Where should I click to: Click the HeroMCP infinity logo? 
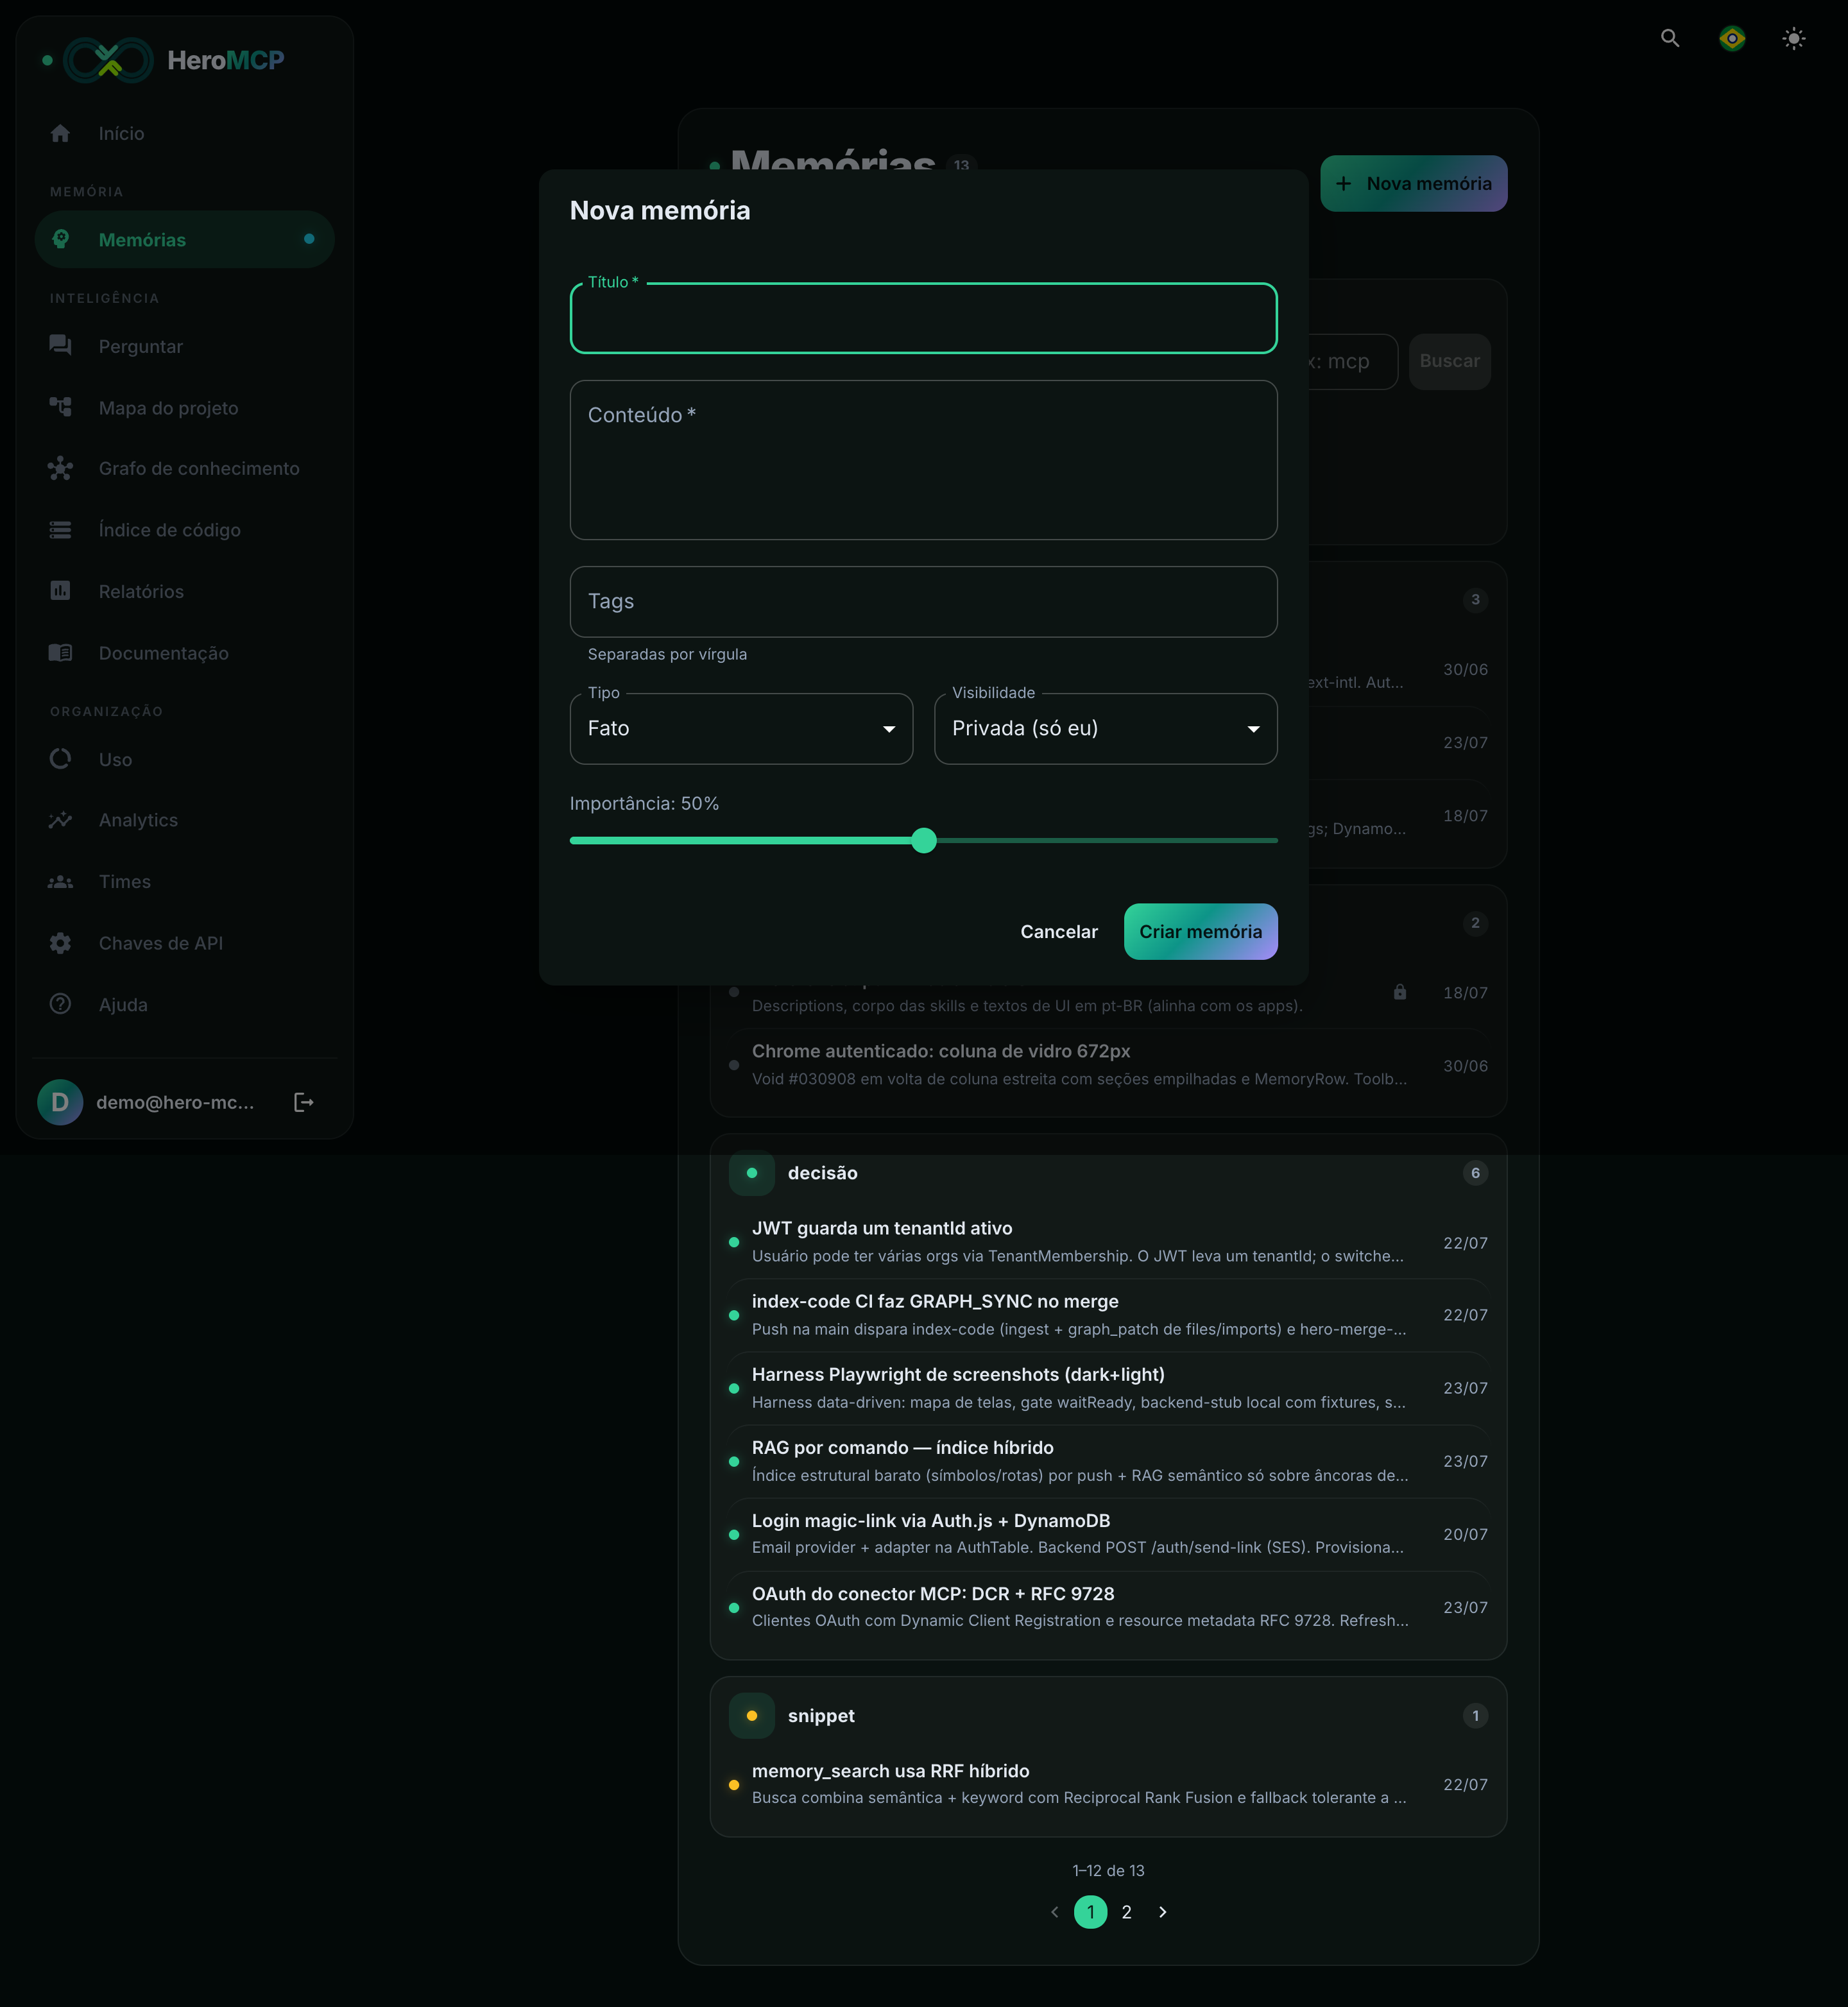click(109, 60)
